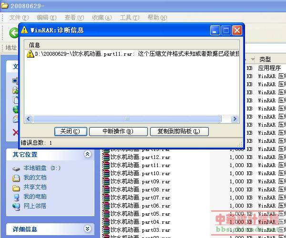
Task: Click the 我的文档 folder icon
Action: [x=16, y=178]
